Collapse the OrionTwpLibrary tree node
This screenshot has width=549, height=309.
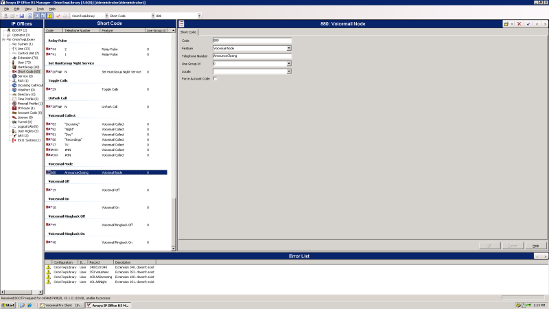point(3,40)
